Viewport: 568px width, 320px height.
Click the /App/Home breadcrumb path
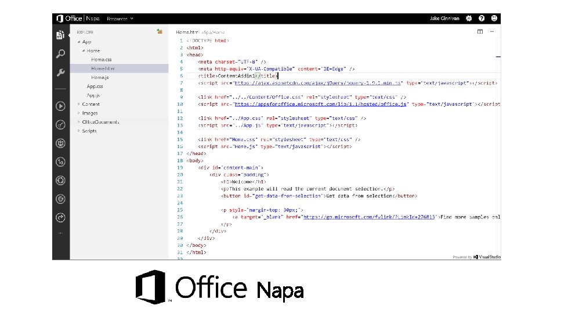(213, 33)
